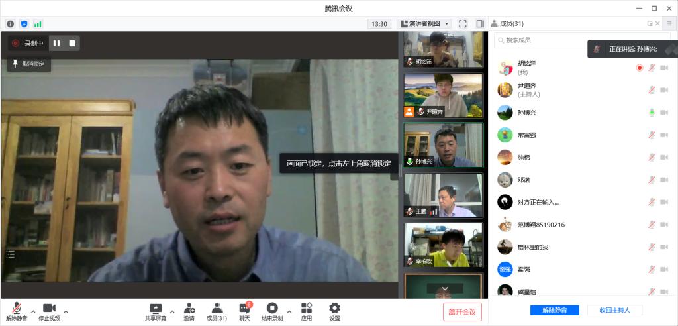Toggle 解除静音 microphone in bottom toolbar
678x326 pixels.
point(16,311)
